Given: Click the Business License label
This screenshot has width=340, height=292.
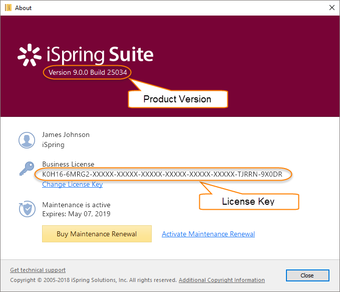Looking at the screenshot, I should click(68, 164).
